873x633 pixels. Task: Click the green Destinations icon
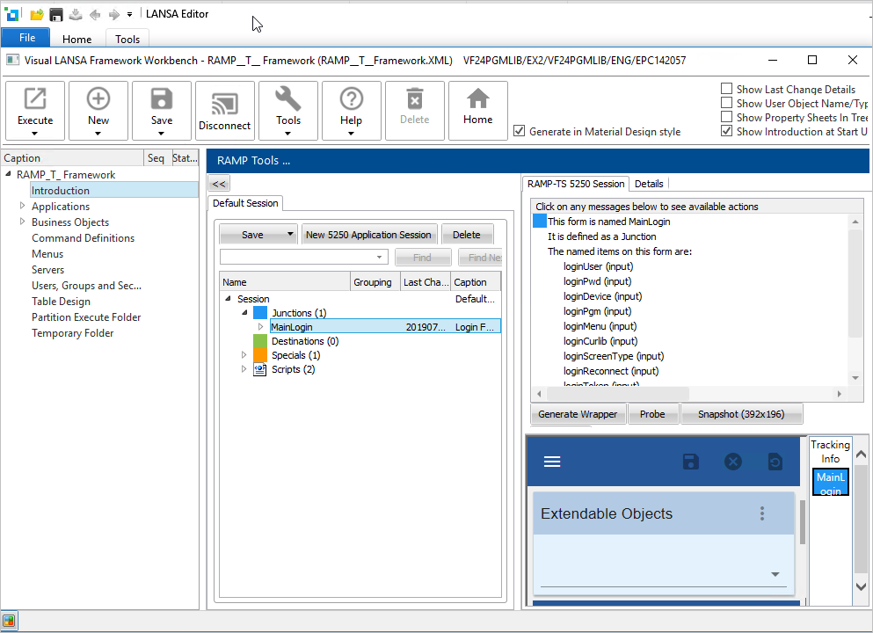260,341
